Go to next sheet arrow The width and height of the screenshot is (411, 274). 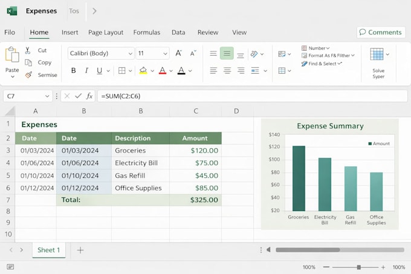tap(22, 250)
